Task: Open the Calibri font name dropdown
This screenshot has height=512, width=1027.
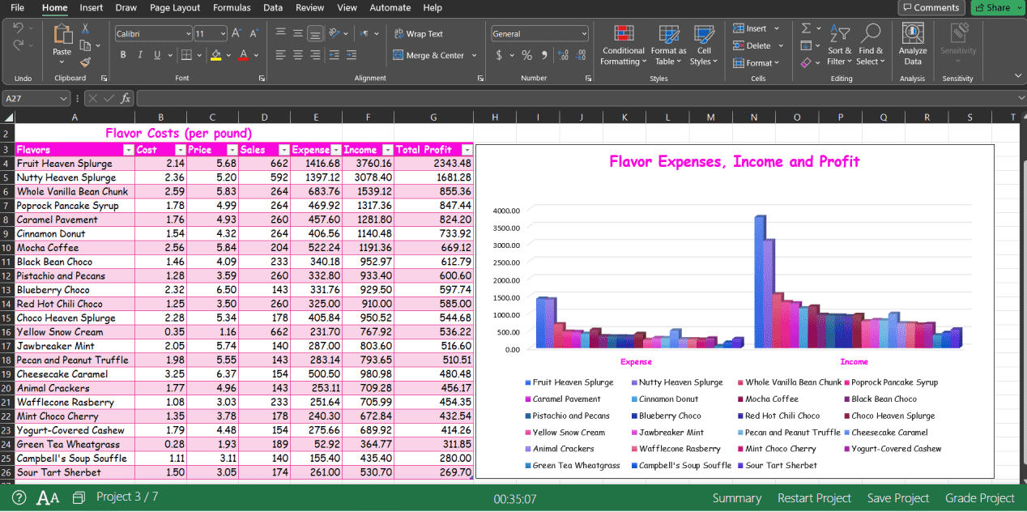Action: pyautogui.click(x=188, y=33)
